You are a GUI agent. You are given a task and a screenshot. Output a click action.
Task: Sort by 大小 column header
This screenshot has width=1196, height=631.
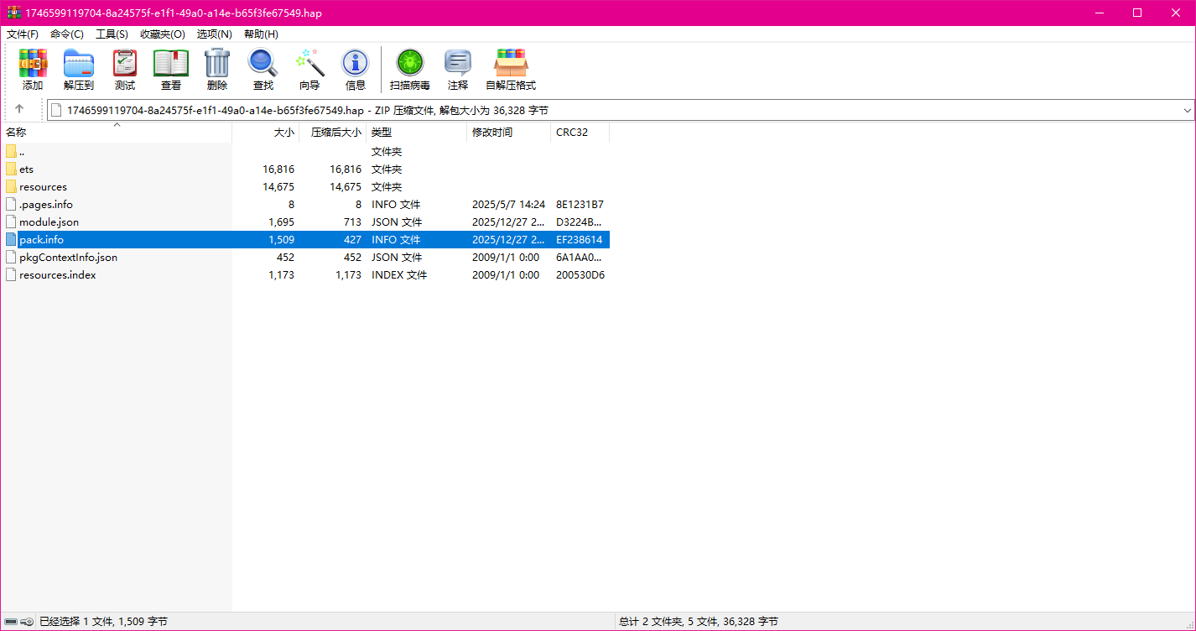tap(266, 133)
